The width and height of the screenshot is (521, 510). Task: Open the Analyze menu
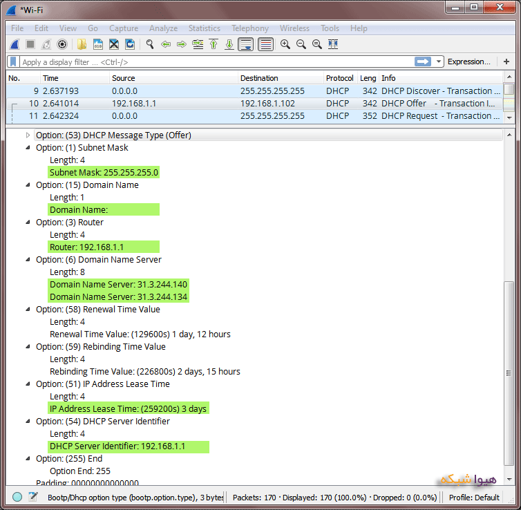(x=163, y=28)
